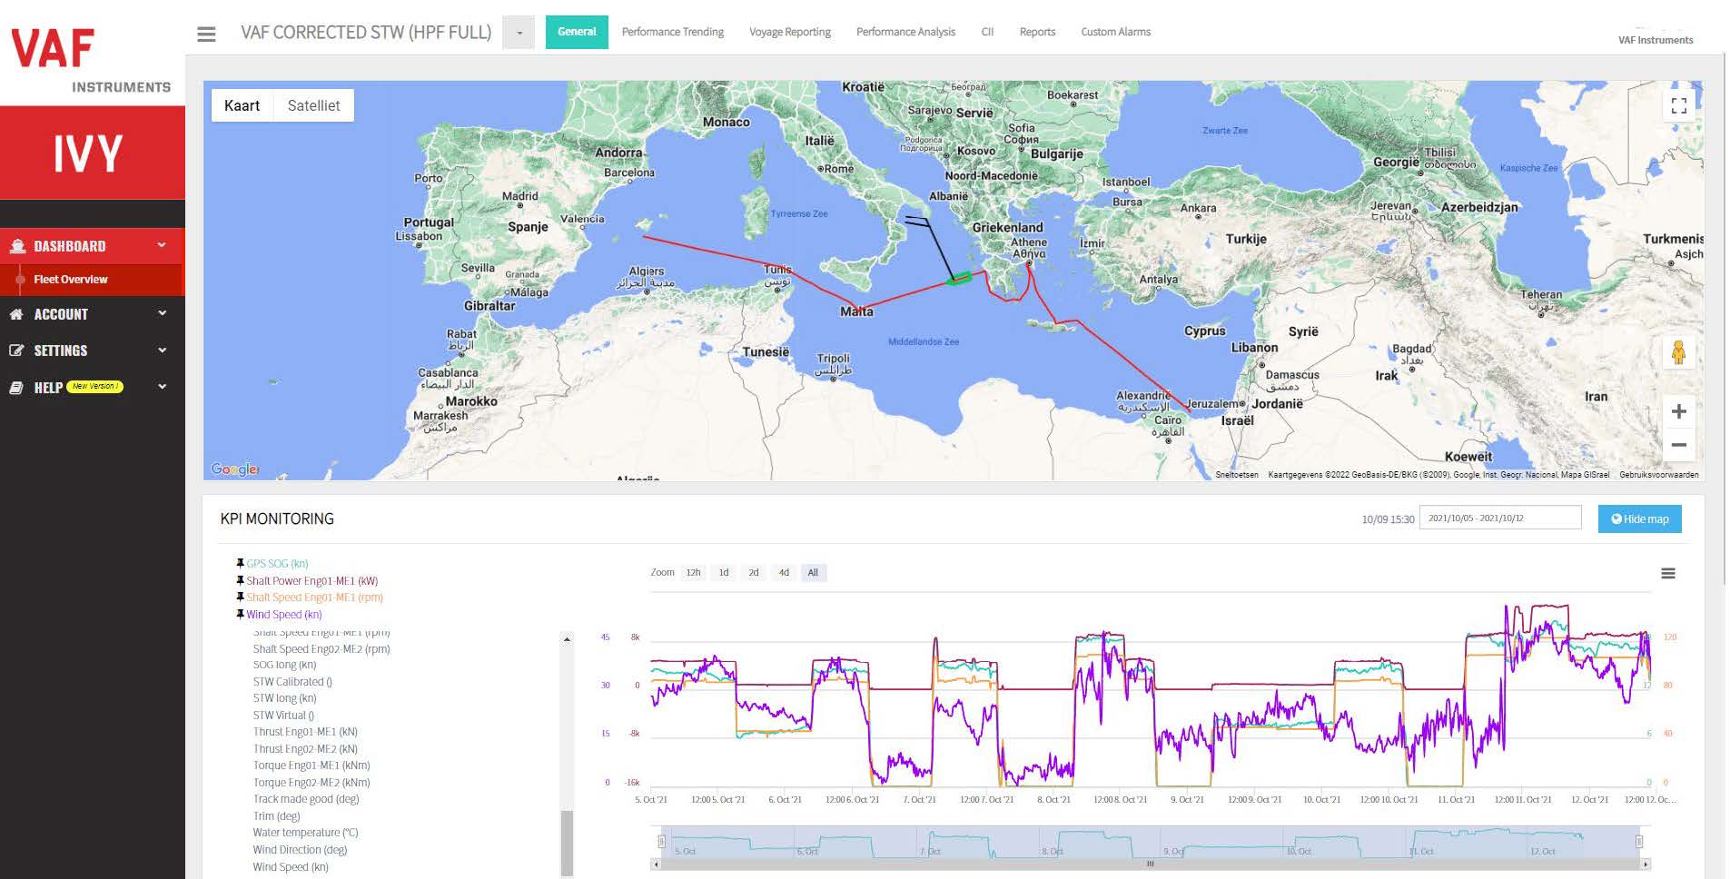The height and width of the screenshot is (879, 1730).
Task: Open the vessel selector dropdown arrow
Action: pos(519,33)
